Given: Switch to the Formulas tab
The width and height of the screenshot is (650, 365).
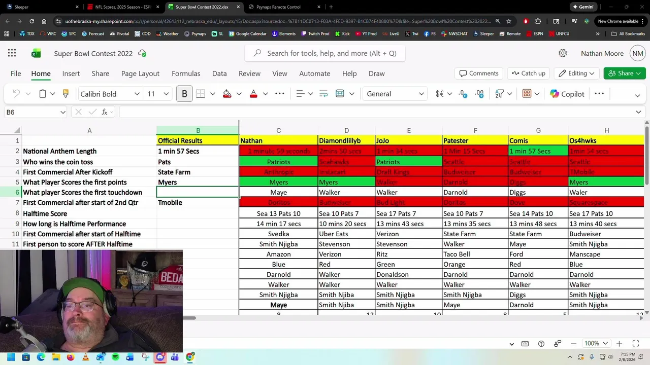Looking at the screenshot, I should [x=186, y=74].
